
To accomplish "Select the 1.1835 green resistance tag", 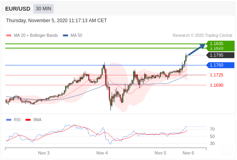I will point(220,44).
